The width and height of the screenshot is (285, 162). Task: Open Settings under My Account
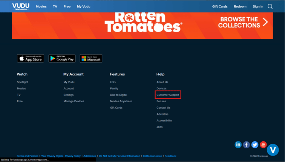click(x=68, y=95)
